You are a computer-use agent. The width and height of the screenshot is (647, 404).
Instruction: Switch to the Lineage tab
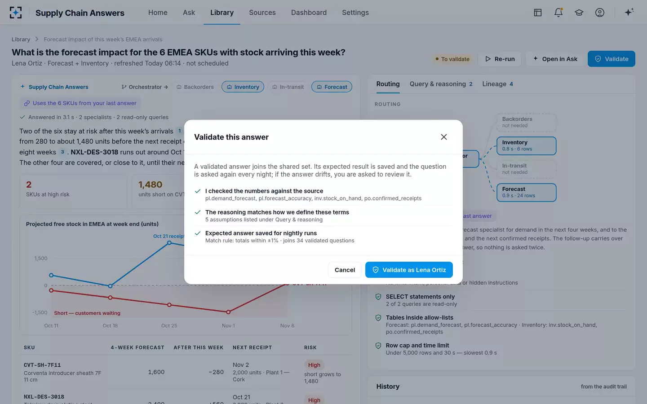coord(497,84)
